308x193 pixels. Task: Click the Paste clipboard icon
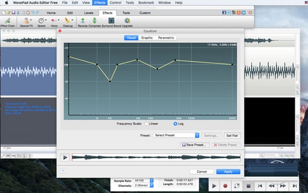pos(28,12)
